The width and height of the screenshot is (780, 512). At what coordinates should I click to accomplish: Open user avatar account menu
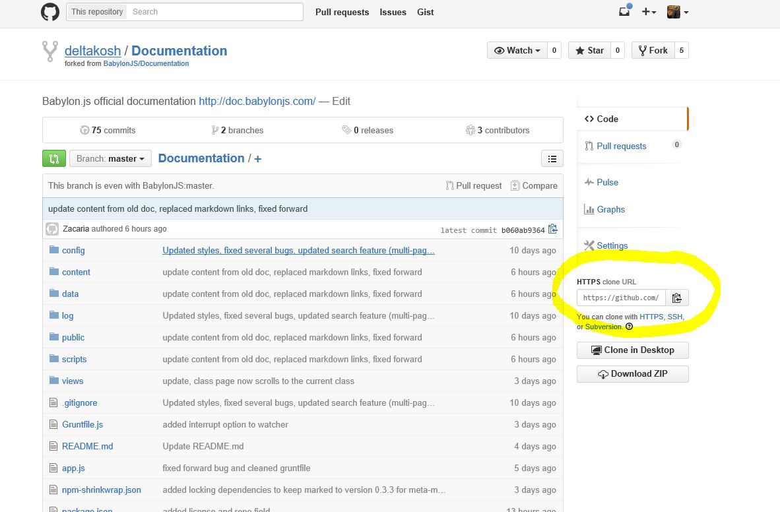coord(678,11)
